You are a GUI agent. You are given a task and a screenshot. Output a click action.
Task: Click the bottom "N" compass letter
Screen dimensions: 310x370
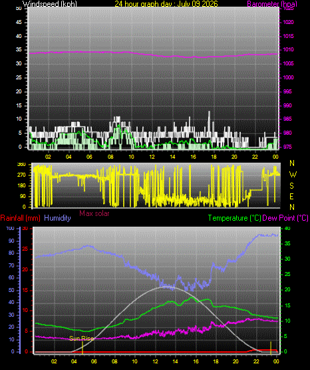pos(292,207)
